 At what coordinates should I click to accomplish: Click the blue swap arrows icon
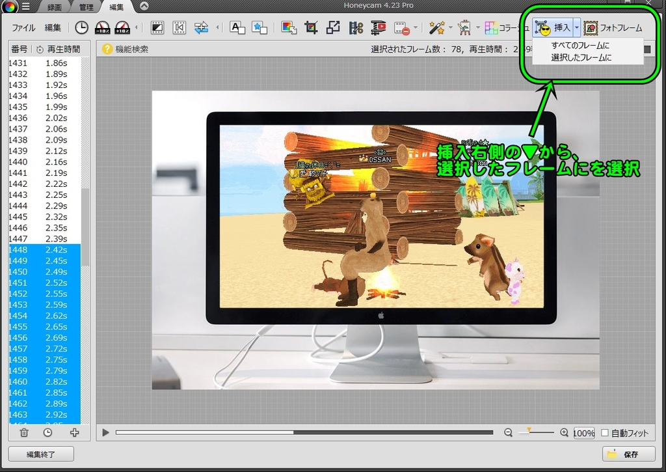click(202, 28)
